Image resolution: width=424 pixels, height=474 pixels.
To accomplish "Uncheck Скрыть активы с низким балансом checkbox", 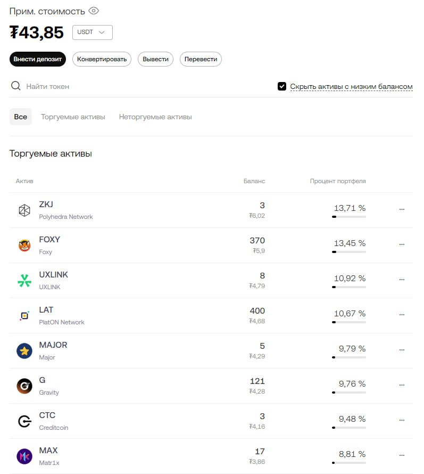I will pyautogui.click(x=282, y=86).
